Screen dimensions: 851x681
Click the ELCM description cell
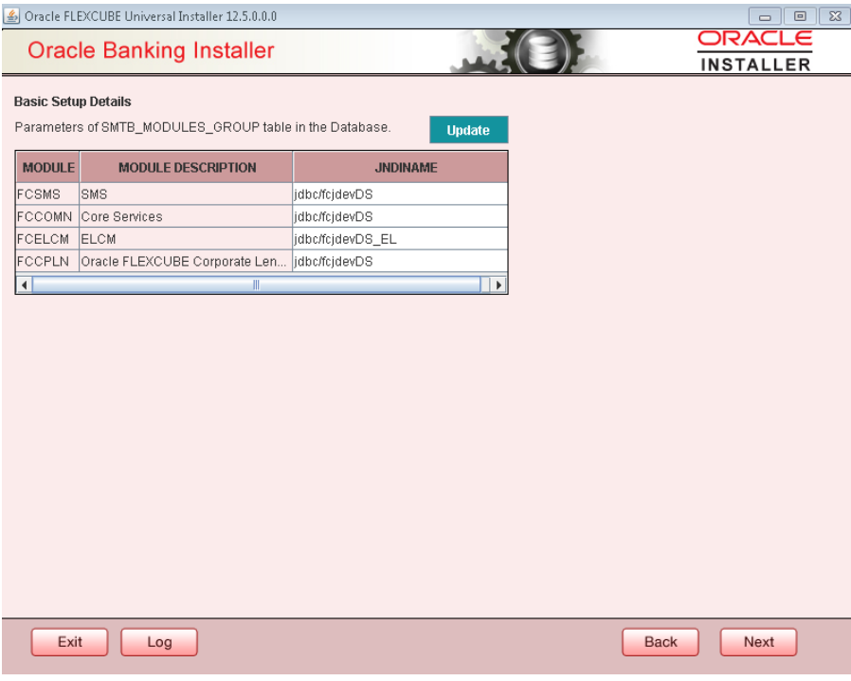pos(187,239)
